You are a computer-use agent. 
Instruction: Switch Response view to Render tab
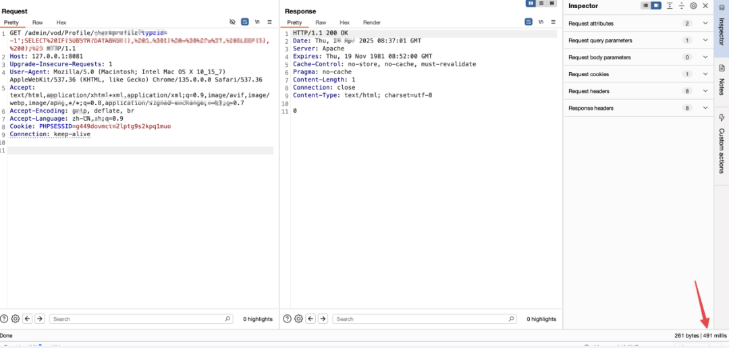click(372, 22)
